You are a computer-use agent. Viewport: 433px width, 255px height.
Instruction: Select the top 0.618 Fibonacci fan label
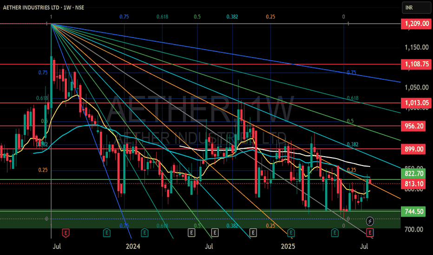[x=163, y=17]
